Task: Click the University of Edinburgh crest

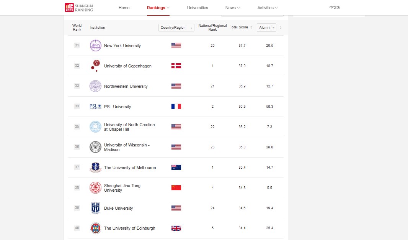Action: coord(96,228)
